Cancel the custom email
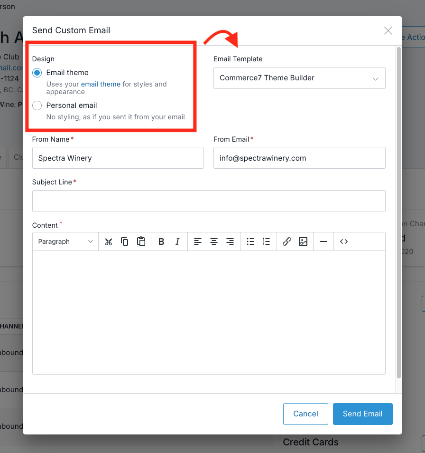425x453 pixels. tap(305, 414)
